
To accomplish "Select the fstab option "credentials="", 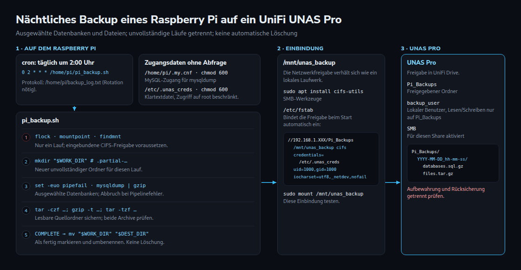I will (x=309, y=155).
